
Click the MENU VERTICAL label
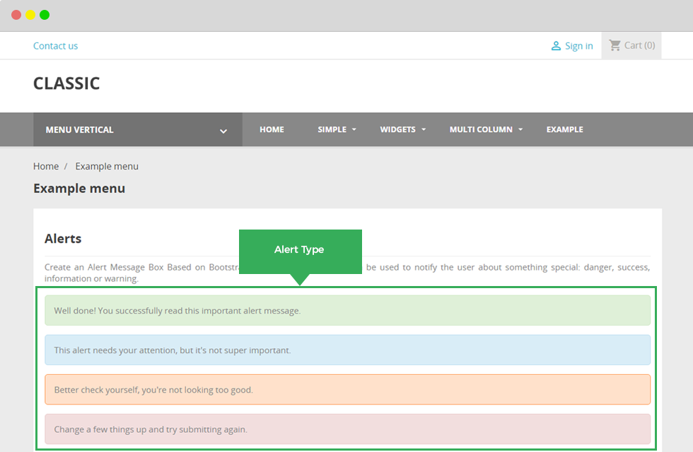click(79, 130)
